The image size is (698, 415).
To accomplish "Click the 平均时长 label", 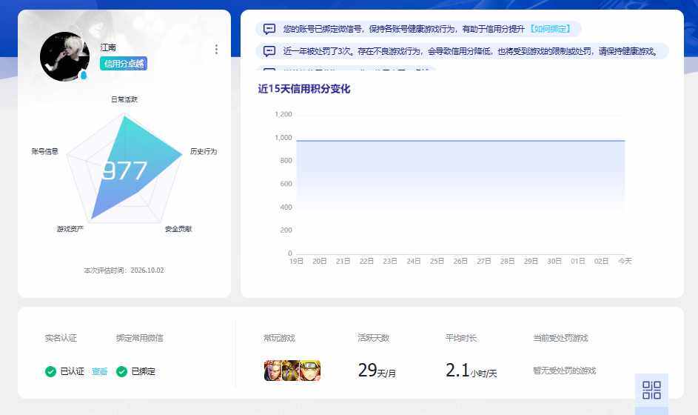I will 461,339.
